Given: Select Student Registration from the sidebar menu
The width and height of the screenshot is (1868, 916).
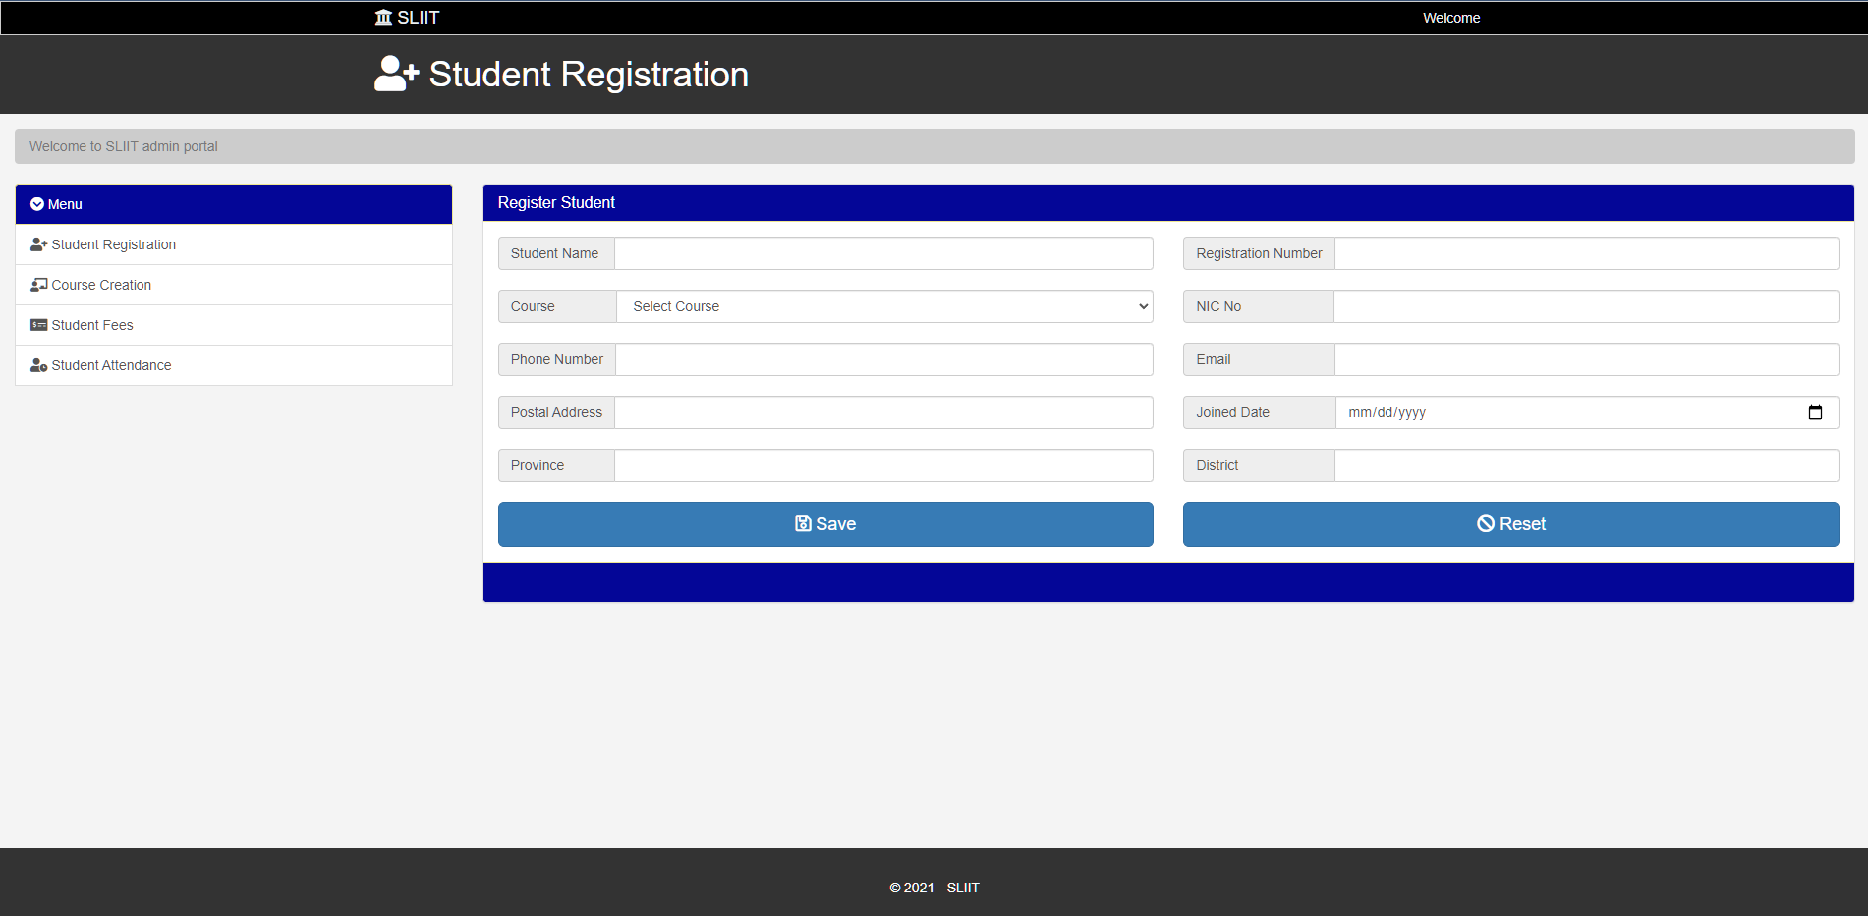Looking at the screenshot, I should click(113, 243).
